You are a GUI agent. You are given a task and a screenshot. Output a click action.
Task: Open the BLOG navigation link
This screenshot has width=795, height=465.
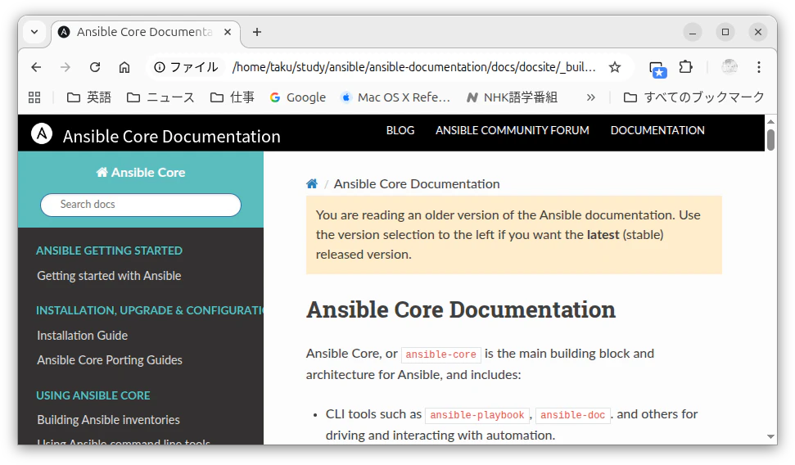[400, 130]
